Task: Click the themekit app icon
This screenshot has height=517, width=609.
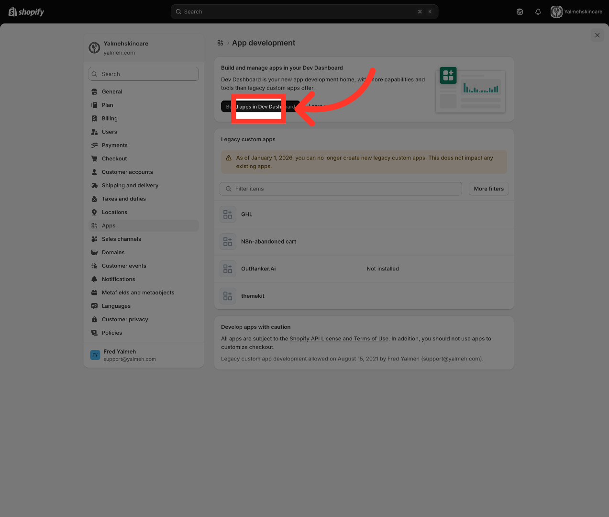Action: (x=228, y=296)
